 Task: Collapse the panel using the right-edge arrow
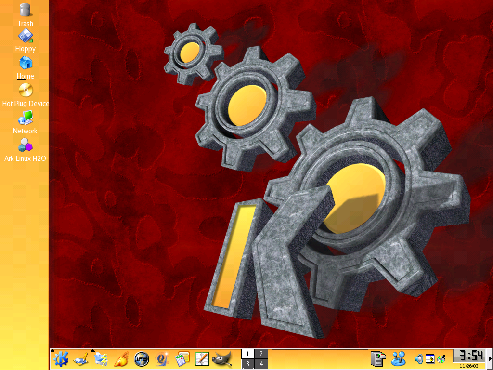(490, 359)
